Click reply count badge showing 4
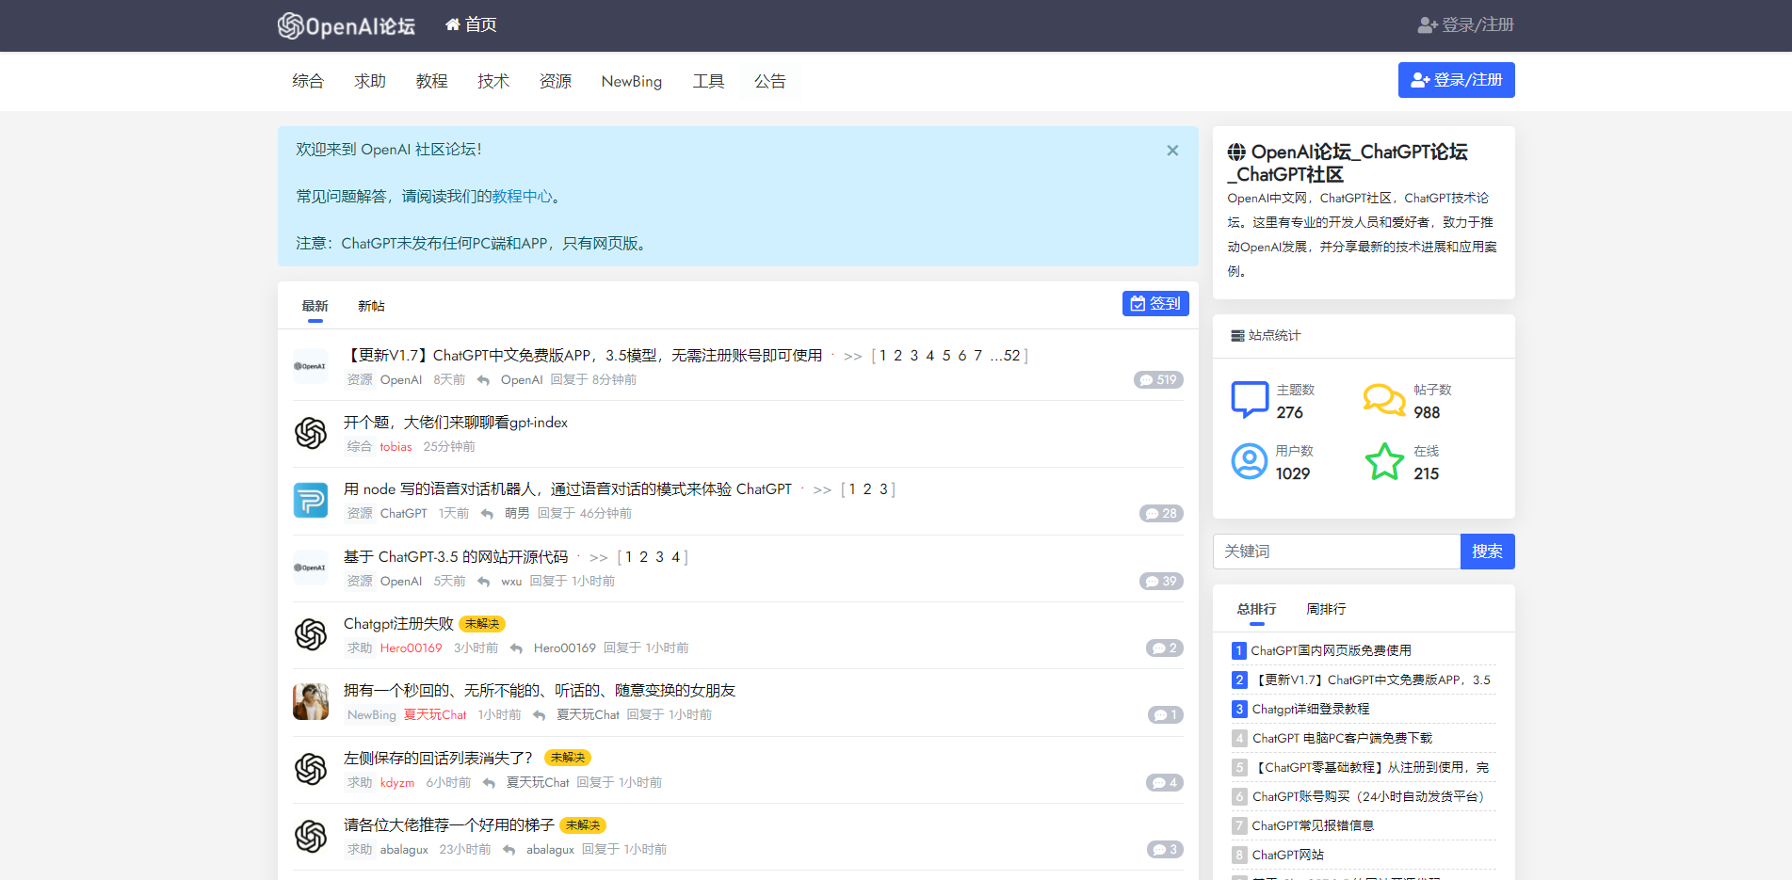 [x=1165, y=783]
